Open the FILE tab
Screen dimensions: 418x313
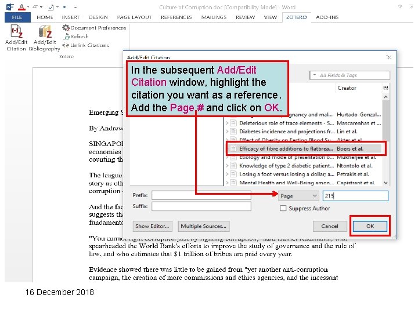pos(17,17)
